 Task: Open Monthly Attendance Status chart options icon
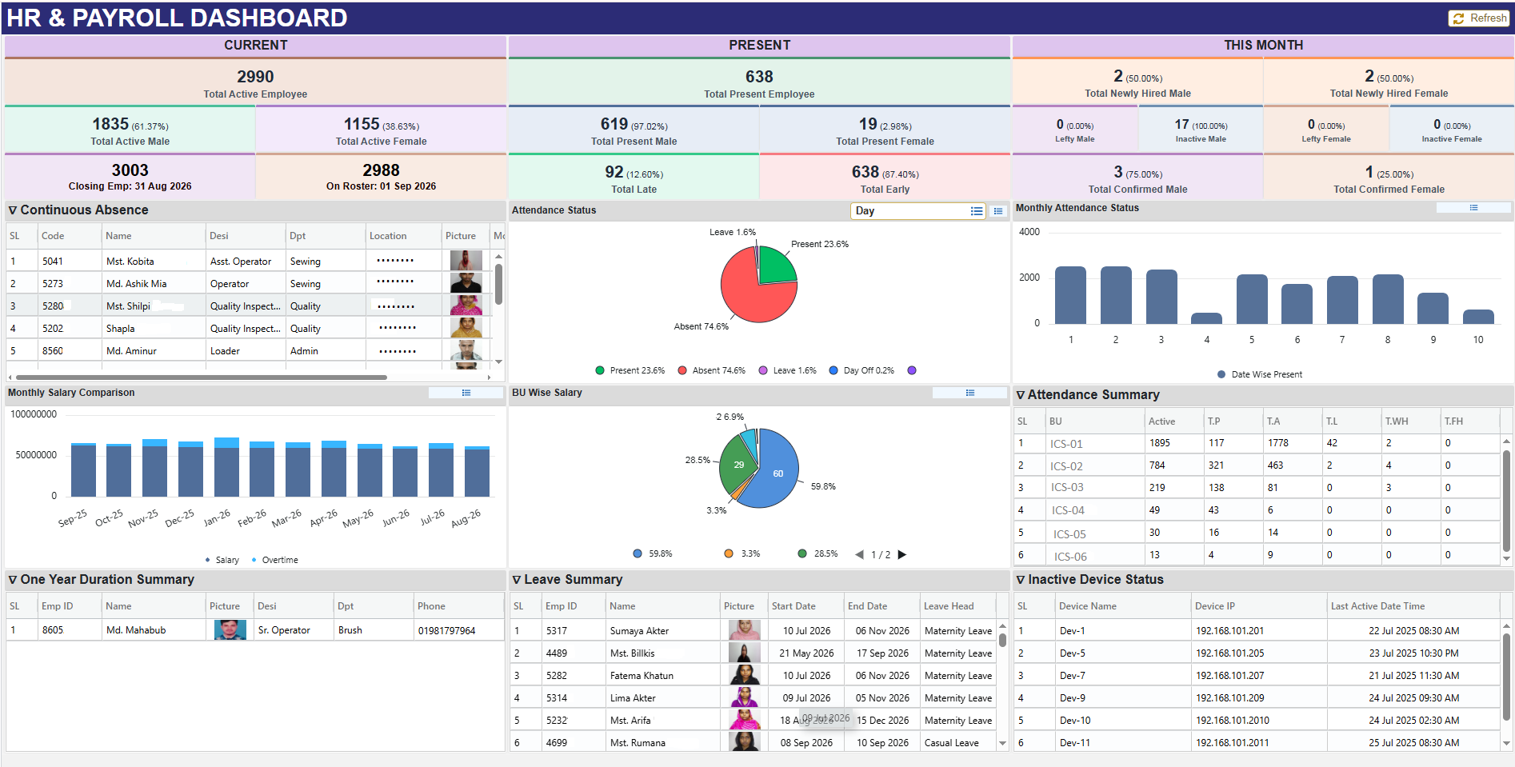(1473, 208)
